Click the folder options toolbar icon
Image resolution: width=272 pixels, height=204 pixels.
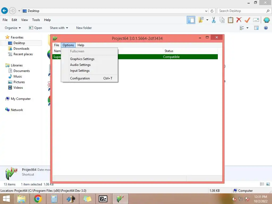[201, 20]
